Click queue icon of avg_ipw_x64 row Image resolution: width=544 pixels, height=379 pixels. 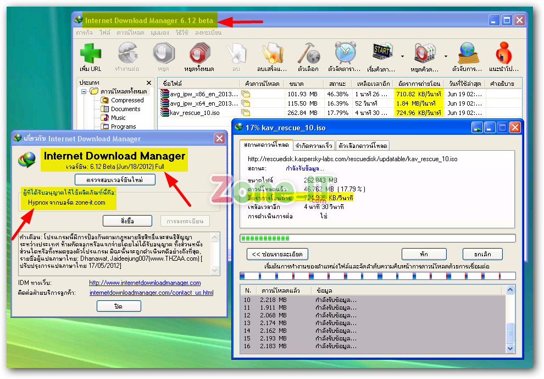point(246,103)
